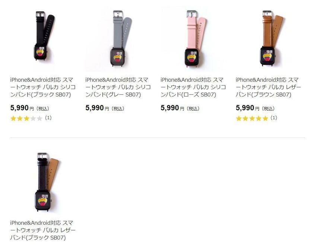Image resolution: width=324 pixels, height=246 pixels.
Task: Open シリコンバンド(グレー SB07) product title
Action: 118,87
